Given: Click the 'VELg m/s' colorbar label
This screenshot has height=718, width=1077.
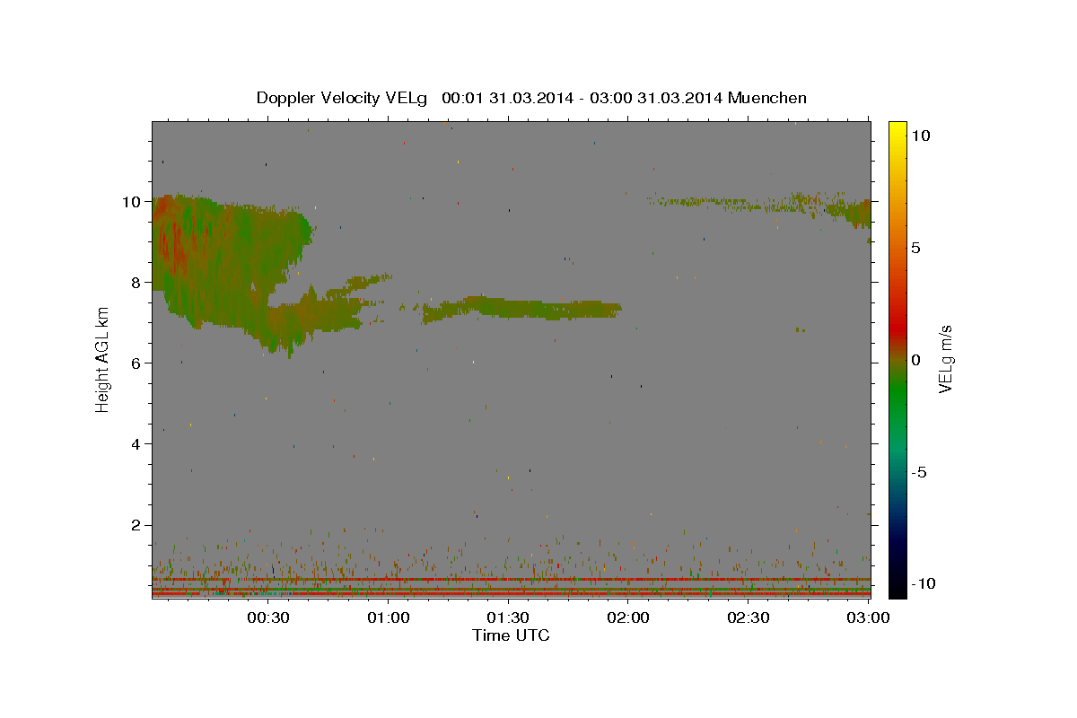Looking at the screenshot, I should pyautogui.click(x=945, y=359).
